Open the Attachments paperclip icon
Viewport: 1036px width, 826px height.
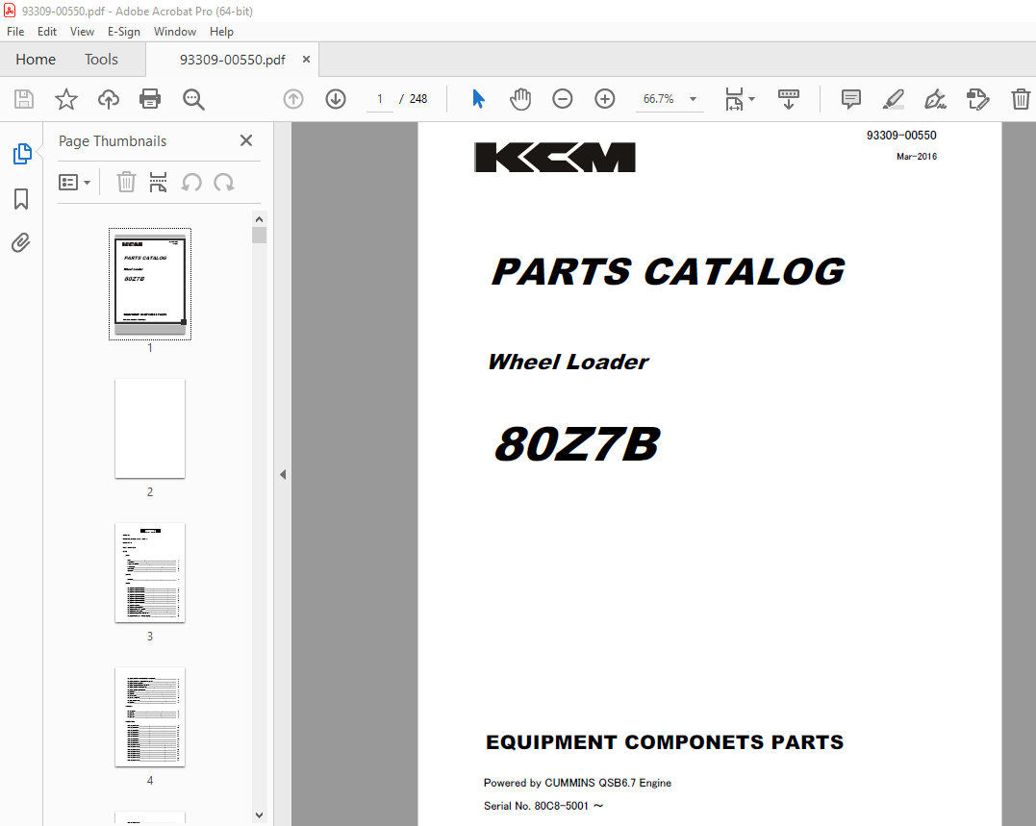pyautogui.click(x=21, y=243)
